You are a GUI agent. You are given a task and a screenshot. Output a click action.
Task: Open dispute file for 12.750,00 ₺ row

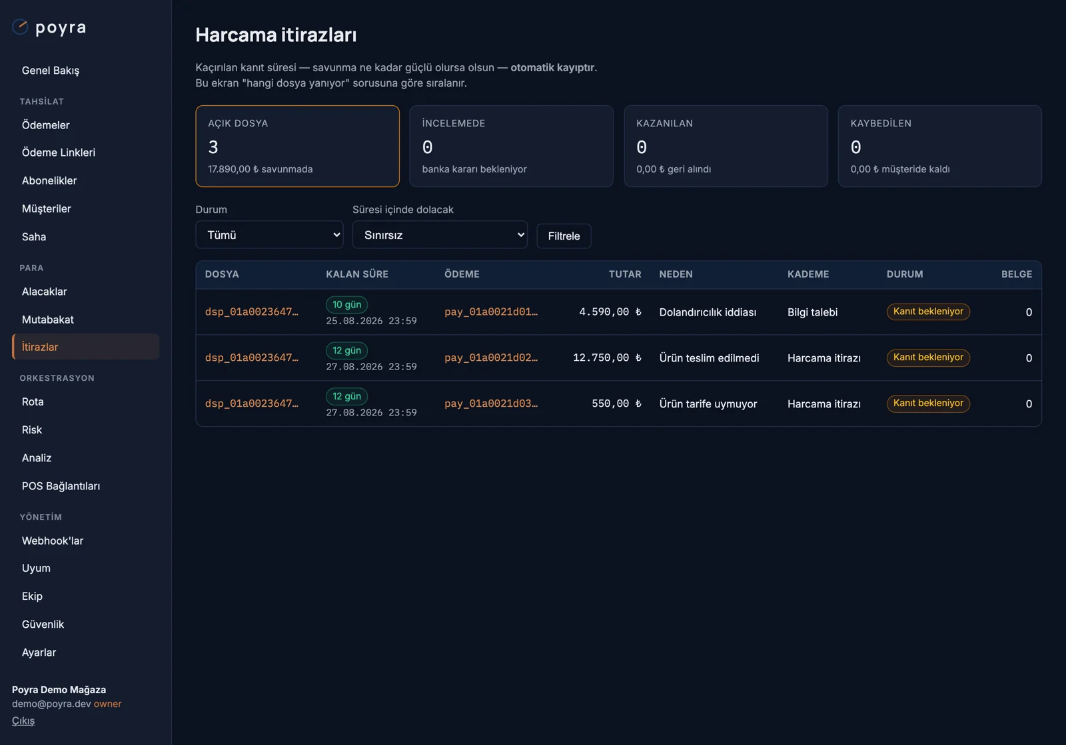pyautogui.click(x=252, y=358)
